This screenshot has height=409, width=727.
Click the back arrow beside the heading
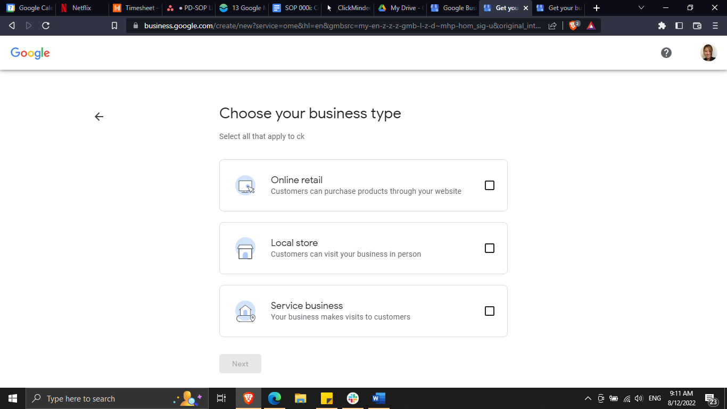point(99,117)
